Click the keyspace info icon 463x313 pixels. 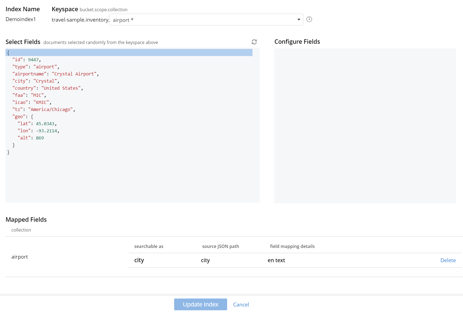[309, 19]
